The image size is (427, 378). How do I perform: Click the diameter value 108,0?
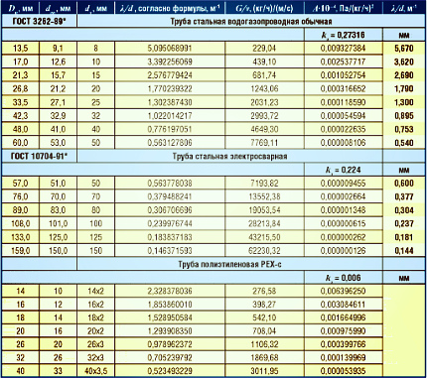[20, 224]
